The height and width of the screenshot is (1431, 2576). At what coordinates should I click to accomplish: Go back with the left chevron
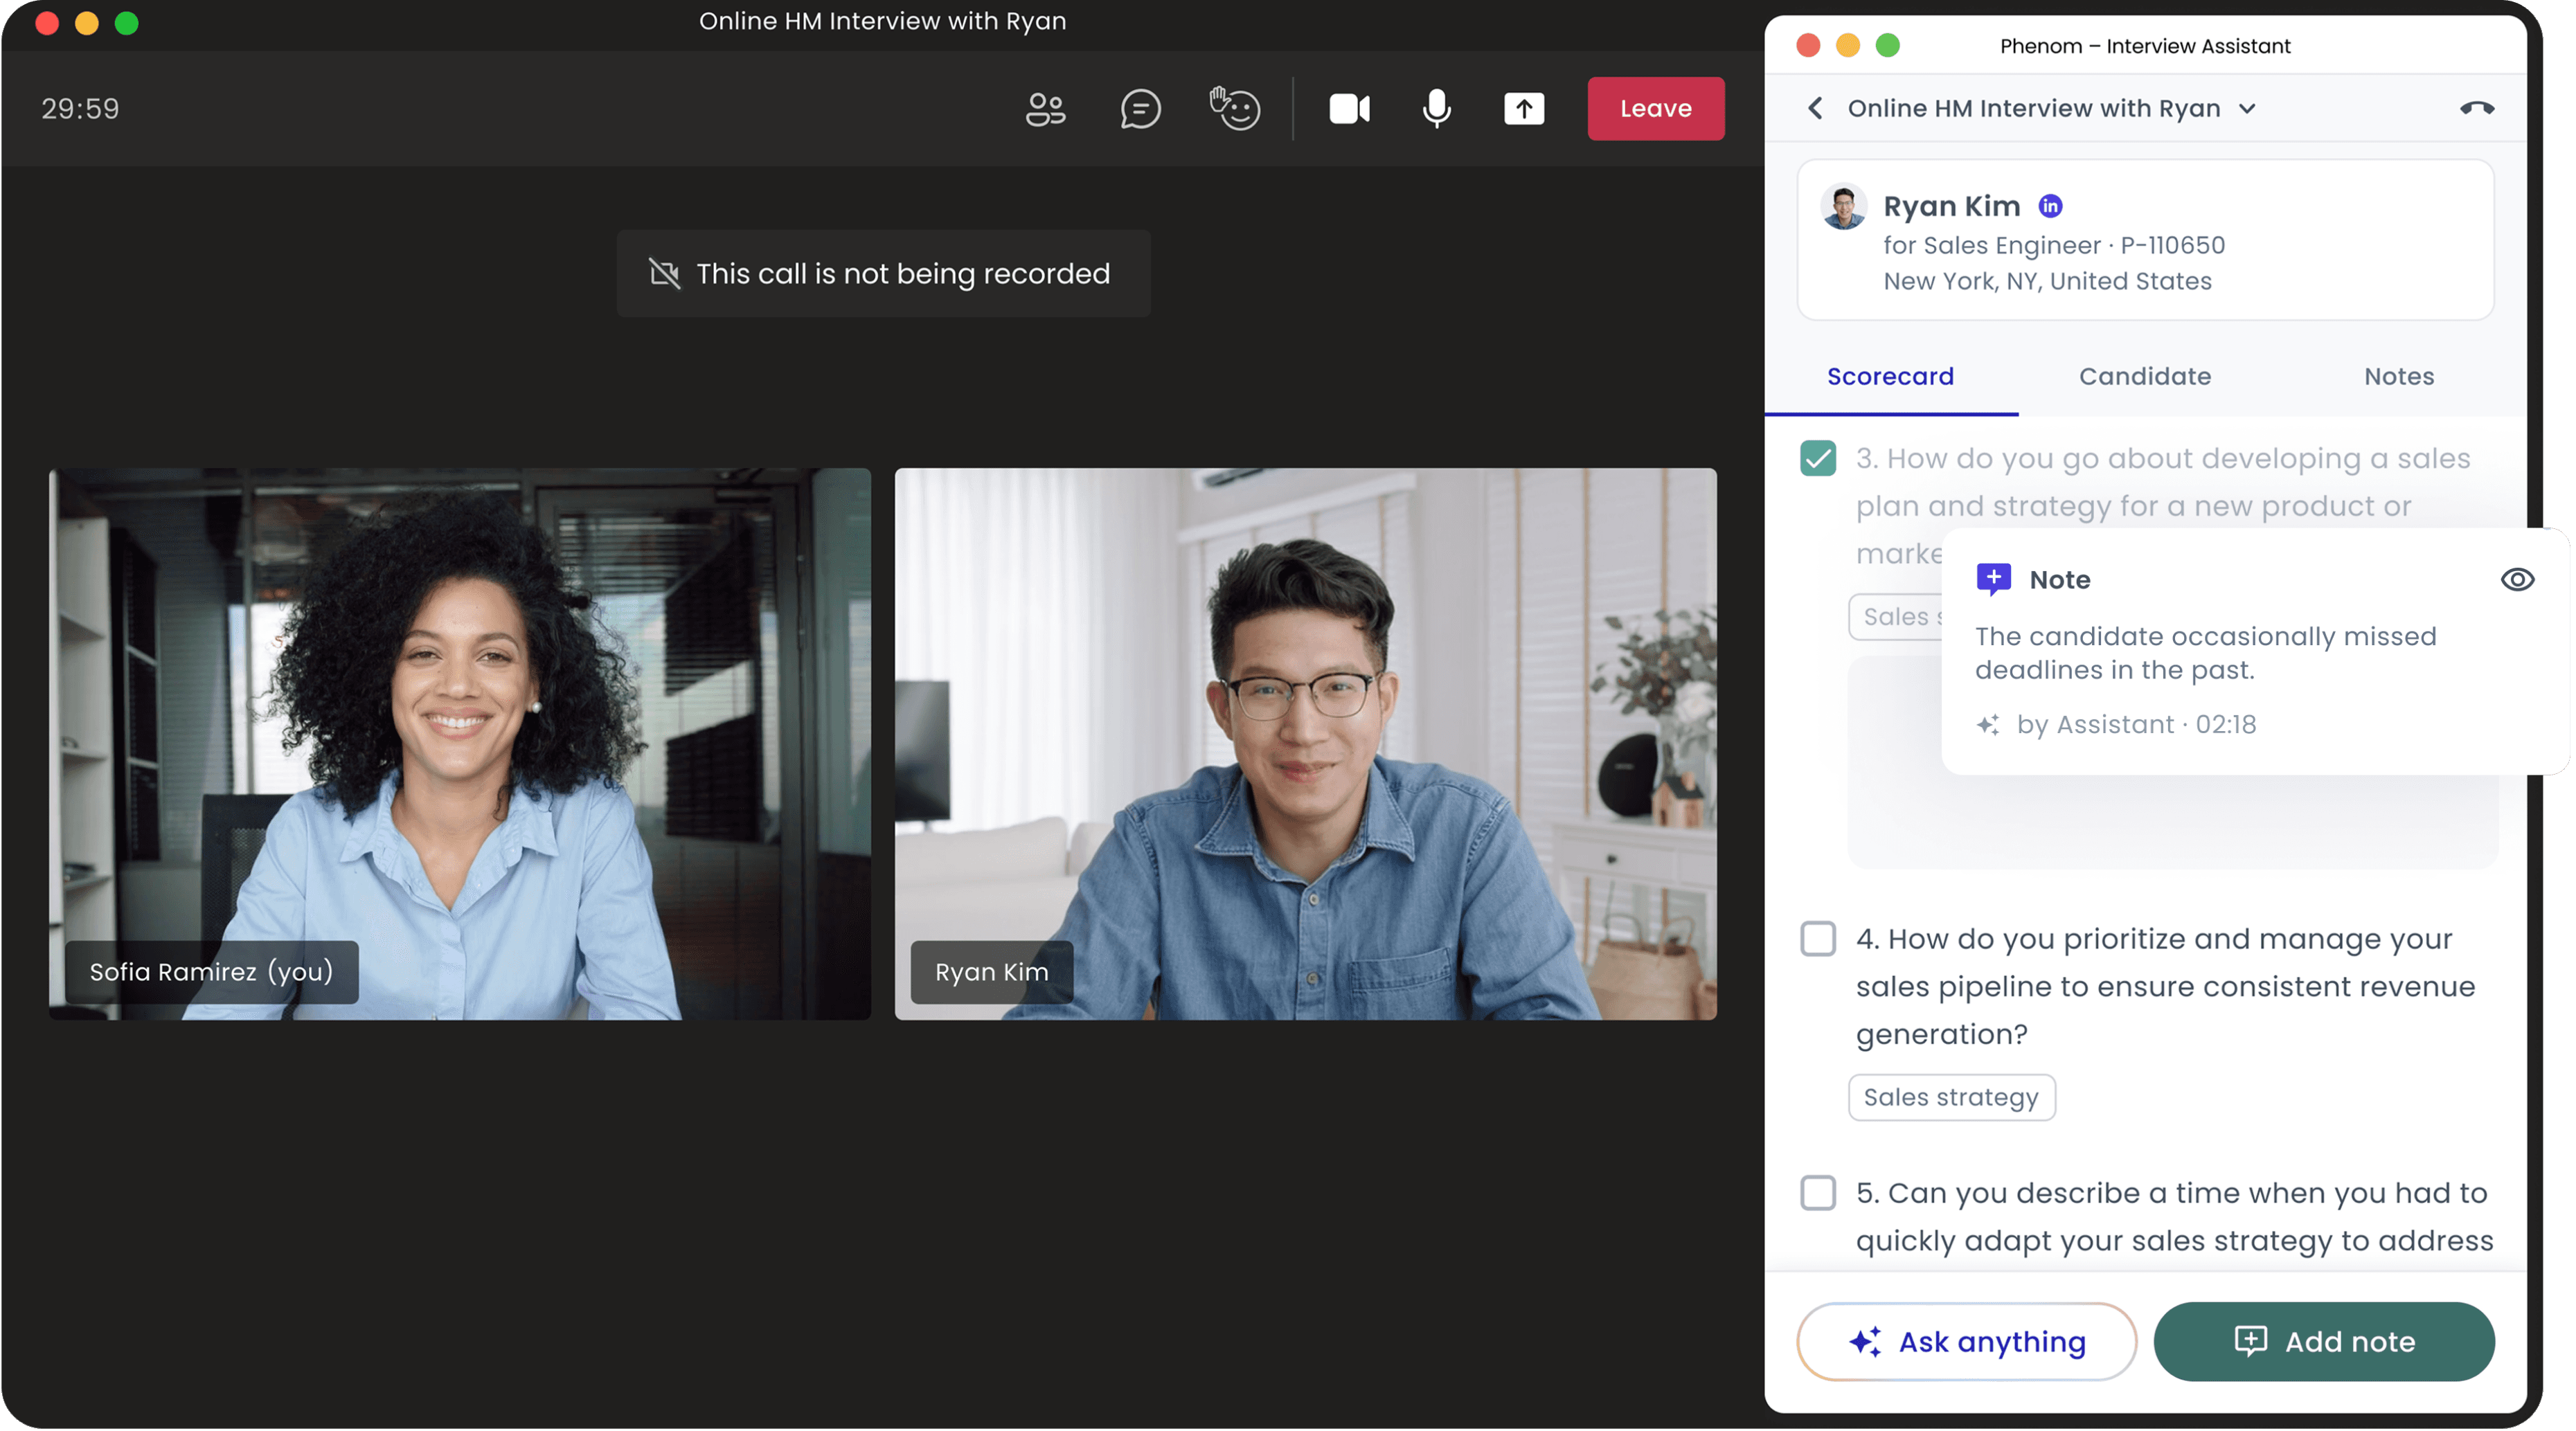(1815, 108)
